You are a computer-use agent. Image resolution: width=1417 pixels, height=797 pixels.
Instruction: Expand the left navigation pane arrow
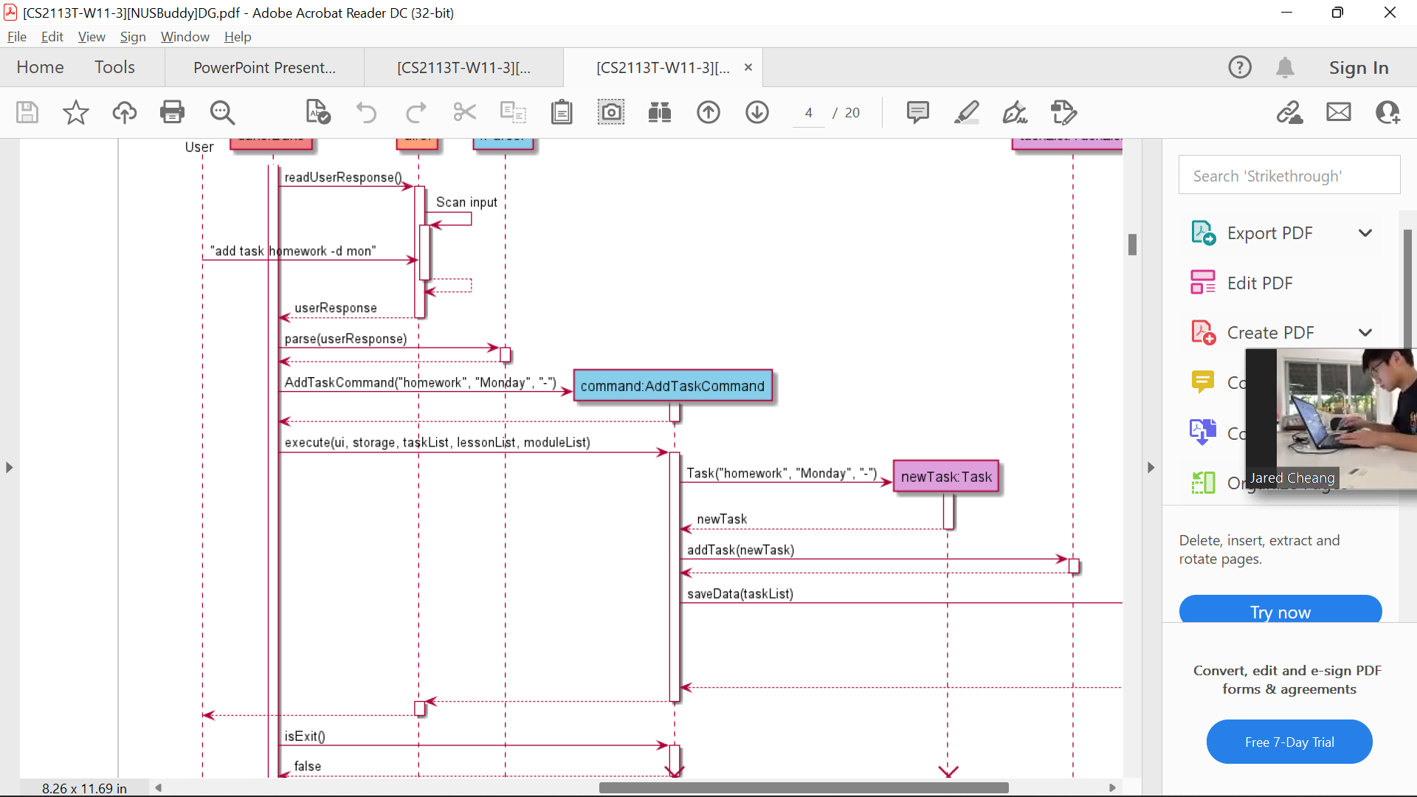tap(9, 467)
